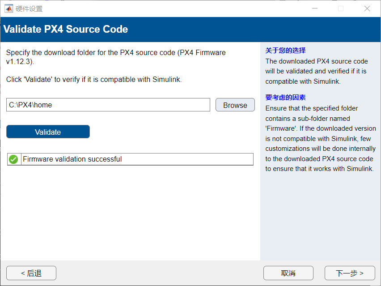
Task: Close the 硬件设置 window
Action: [367, 9]
